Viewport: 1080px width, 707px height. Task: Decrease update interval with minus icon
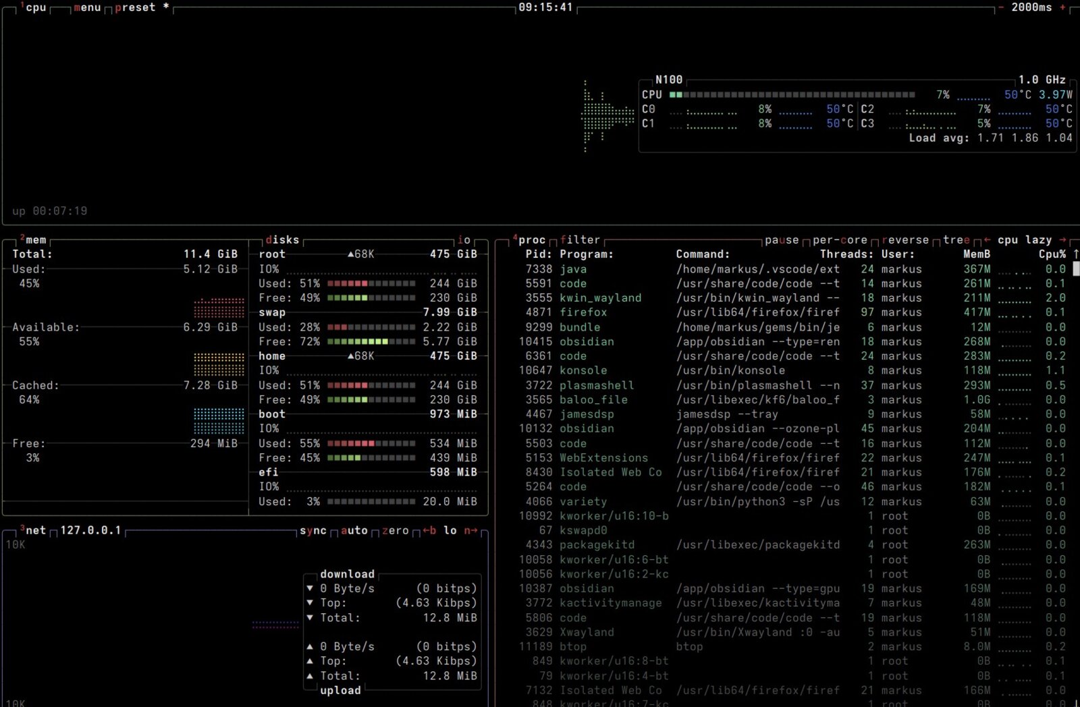(x=1001, y=7)
